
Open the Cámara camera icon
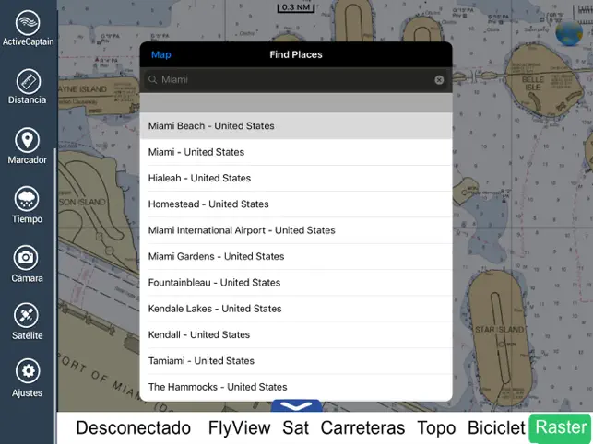coord(26,258)
